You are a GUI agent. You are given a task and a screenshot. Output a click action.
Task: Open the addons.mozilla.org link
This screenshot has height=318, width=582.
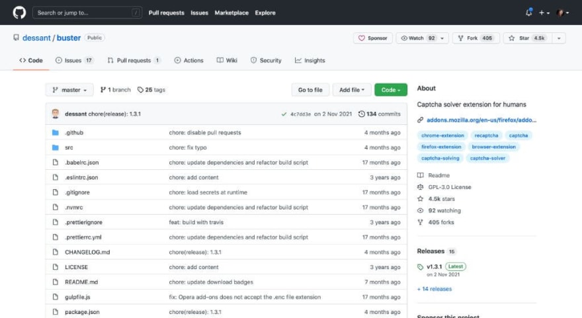point(481,120)
